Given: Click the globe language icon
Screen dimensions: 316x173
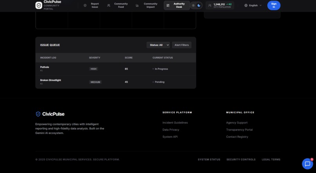Looking at the screenshot, I should pos(246,6).
